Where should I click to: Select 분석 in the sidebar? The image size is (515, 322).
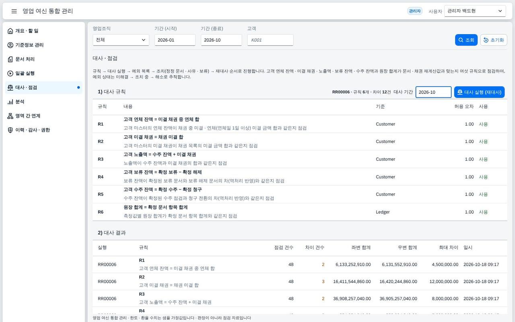click(44, 102)
